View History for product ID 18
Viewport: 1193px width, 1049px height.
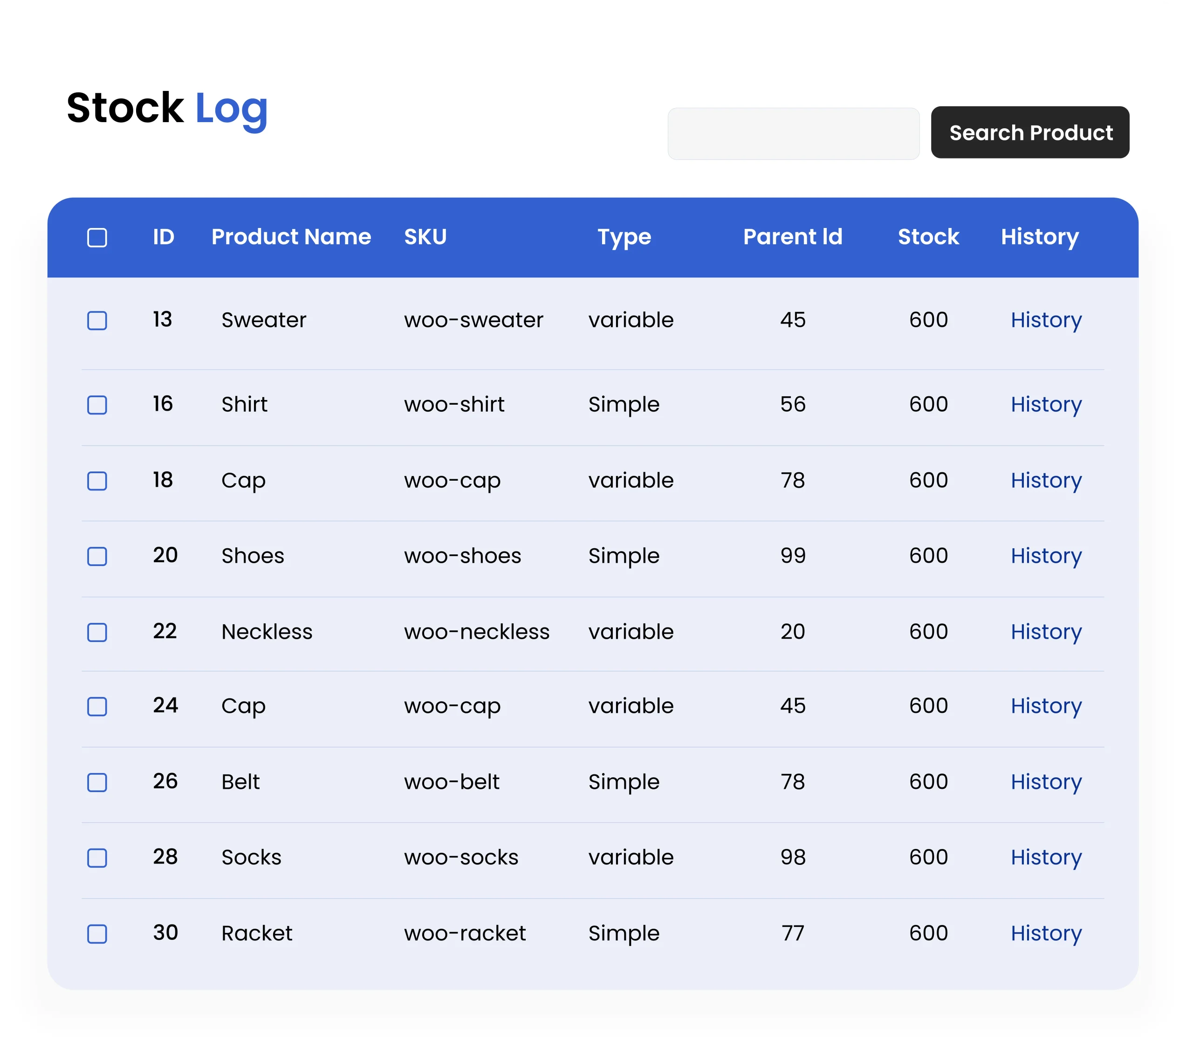1046,481
